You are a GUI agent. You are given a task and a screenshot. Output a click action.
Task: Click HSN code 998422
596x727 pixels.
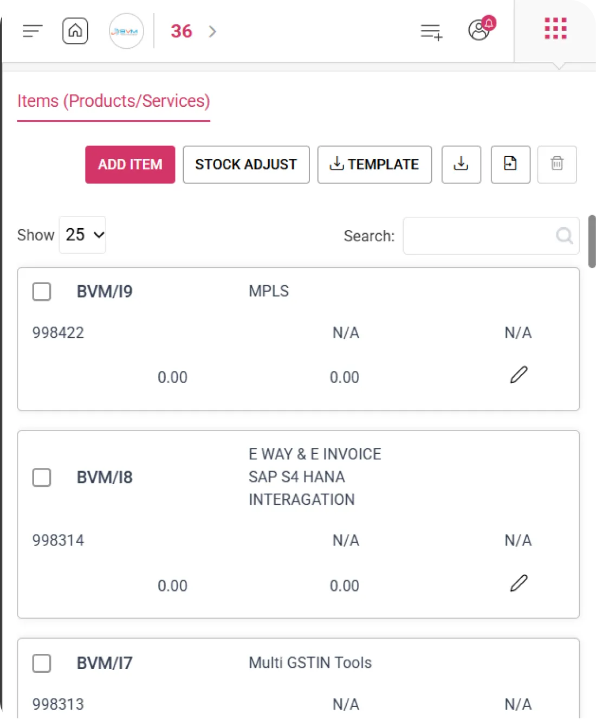[58, 333]
